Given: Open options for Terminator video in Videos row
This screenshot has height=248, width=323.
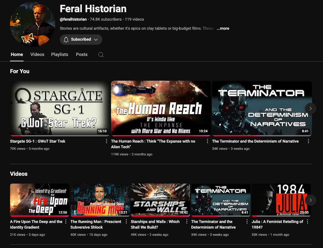Looking at the screenshot, I should (x=247, y=221).
